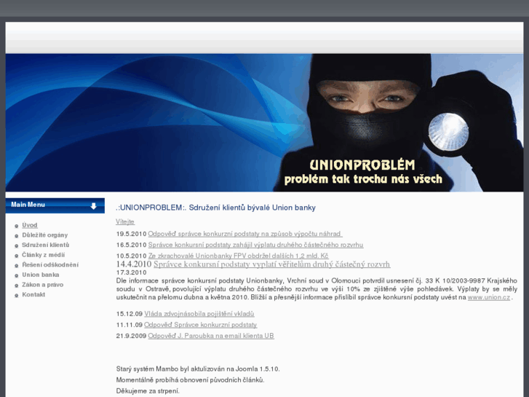Click the Úvod bullet icon
The width and height of the screenshot is (529, 397).
(17, 226)
